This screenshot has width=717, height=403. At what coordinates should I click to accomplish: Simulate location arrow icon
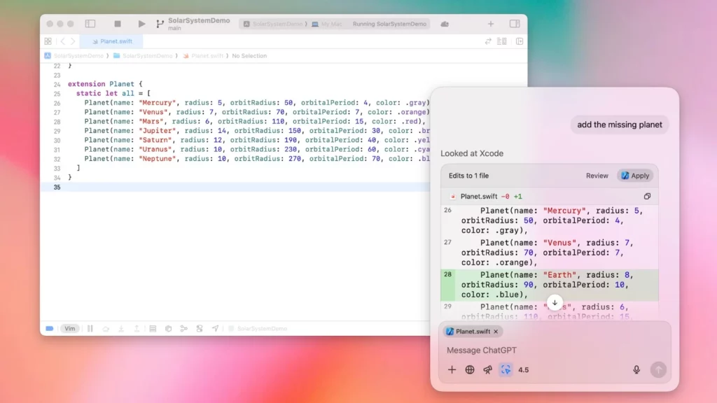(215, 329)
